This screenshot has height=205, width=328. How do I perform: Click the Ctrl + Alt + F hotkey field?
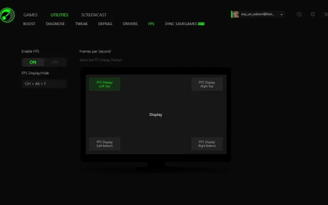[x=44, y=84]
